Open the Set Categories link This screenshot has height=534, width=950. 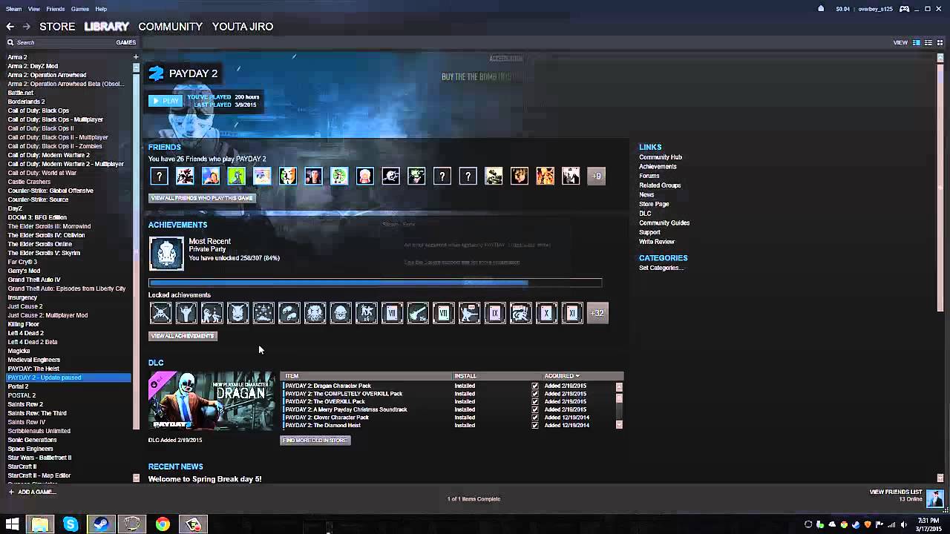pos(661,268)
